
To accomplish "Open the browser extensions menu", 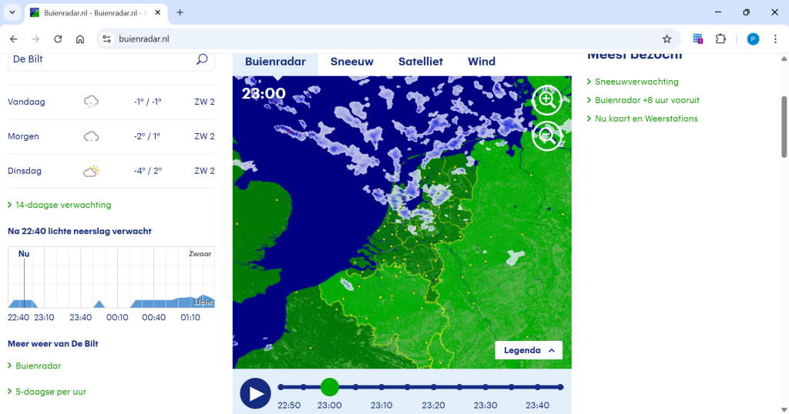I will (x=720, y=38).
